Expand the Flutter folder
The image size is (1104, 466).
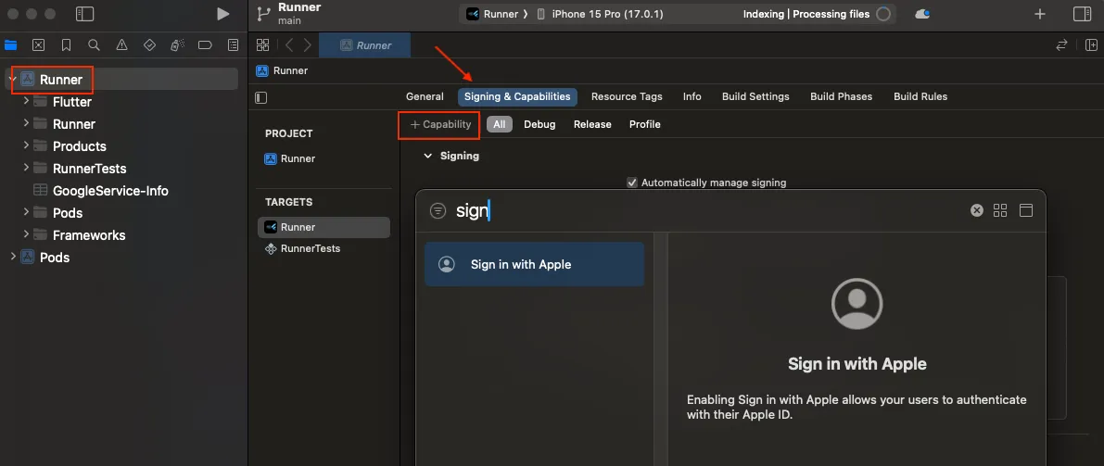pos(26,101)
